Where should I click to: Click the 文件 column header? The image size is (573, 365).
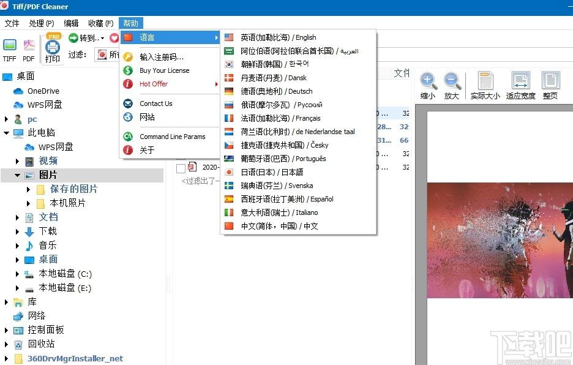pyautogui.click(x=402, y=73)
